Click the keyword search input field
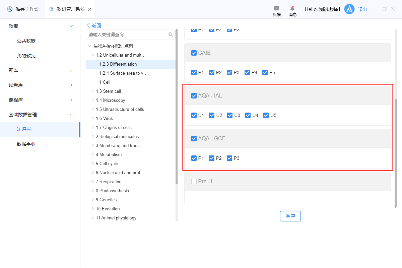 (127, 35)
